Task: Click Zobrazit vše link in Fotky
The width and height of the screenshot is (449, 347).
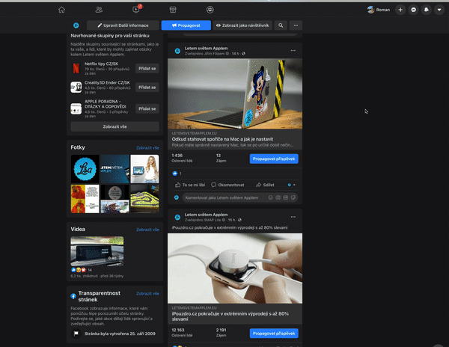Action: click(147, 147)
